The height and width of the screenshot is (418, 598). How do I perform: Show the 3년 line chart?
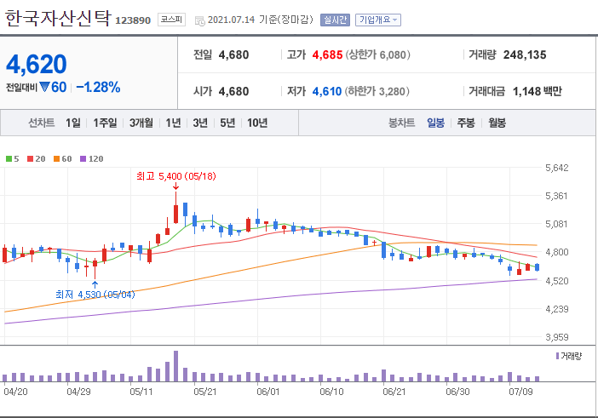click(x=200, y=123)
